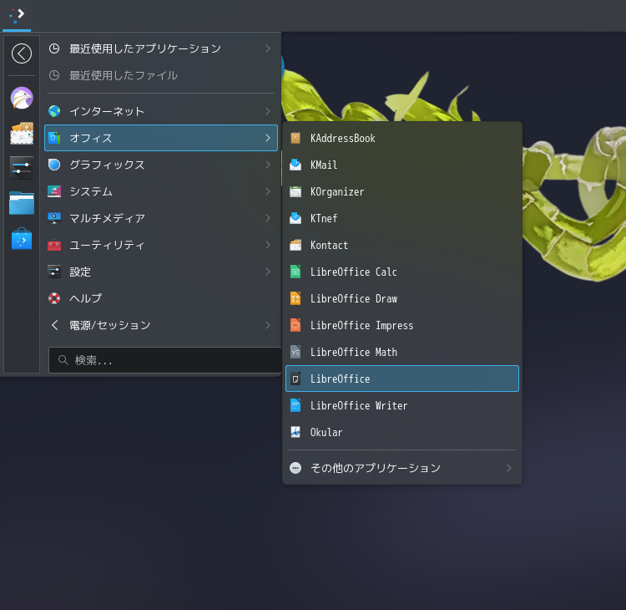Click the LibreOffice Draw icon
This screenshot has width=626, height=610.
295,298
